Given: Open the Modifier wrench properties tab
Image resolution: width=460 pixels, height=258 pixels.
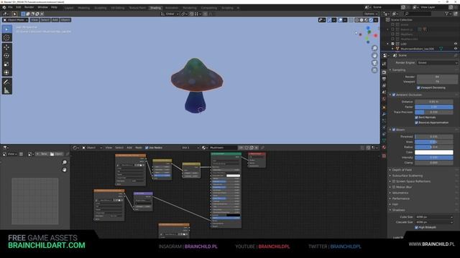Looking at the screenshot, I should tap(384, 114).
